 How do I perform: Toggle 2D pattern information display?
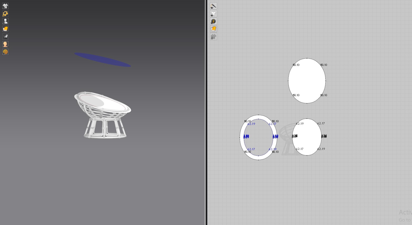[213, 21]
